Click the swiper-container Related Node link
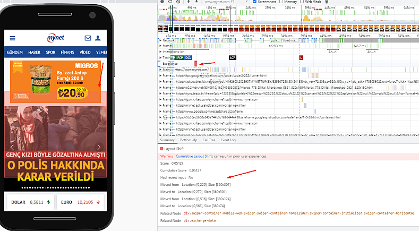This screenshot has height=231, width=419. pyautogui.click(x=299, y=213)
